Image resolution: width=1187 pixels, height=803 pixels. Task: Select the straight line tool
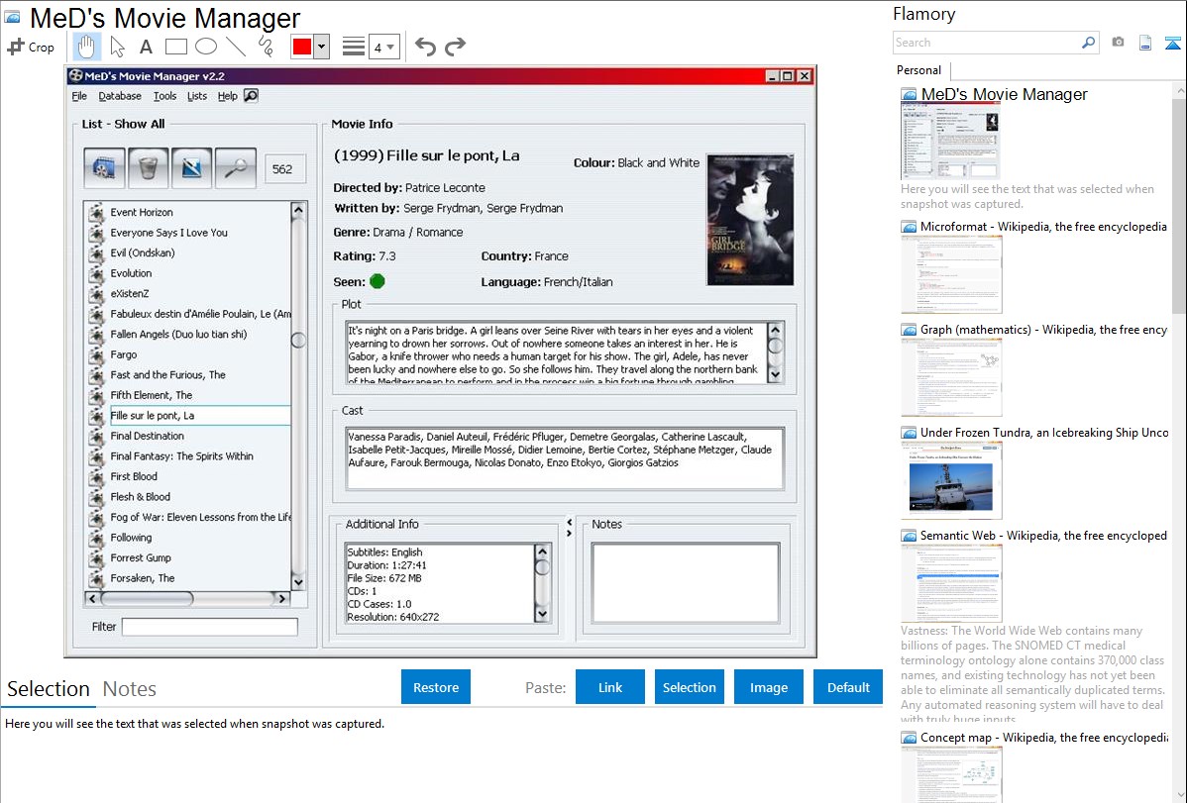(x=236, y=47)
